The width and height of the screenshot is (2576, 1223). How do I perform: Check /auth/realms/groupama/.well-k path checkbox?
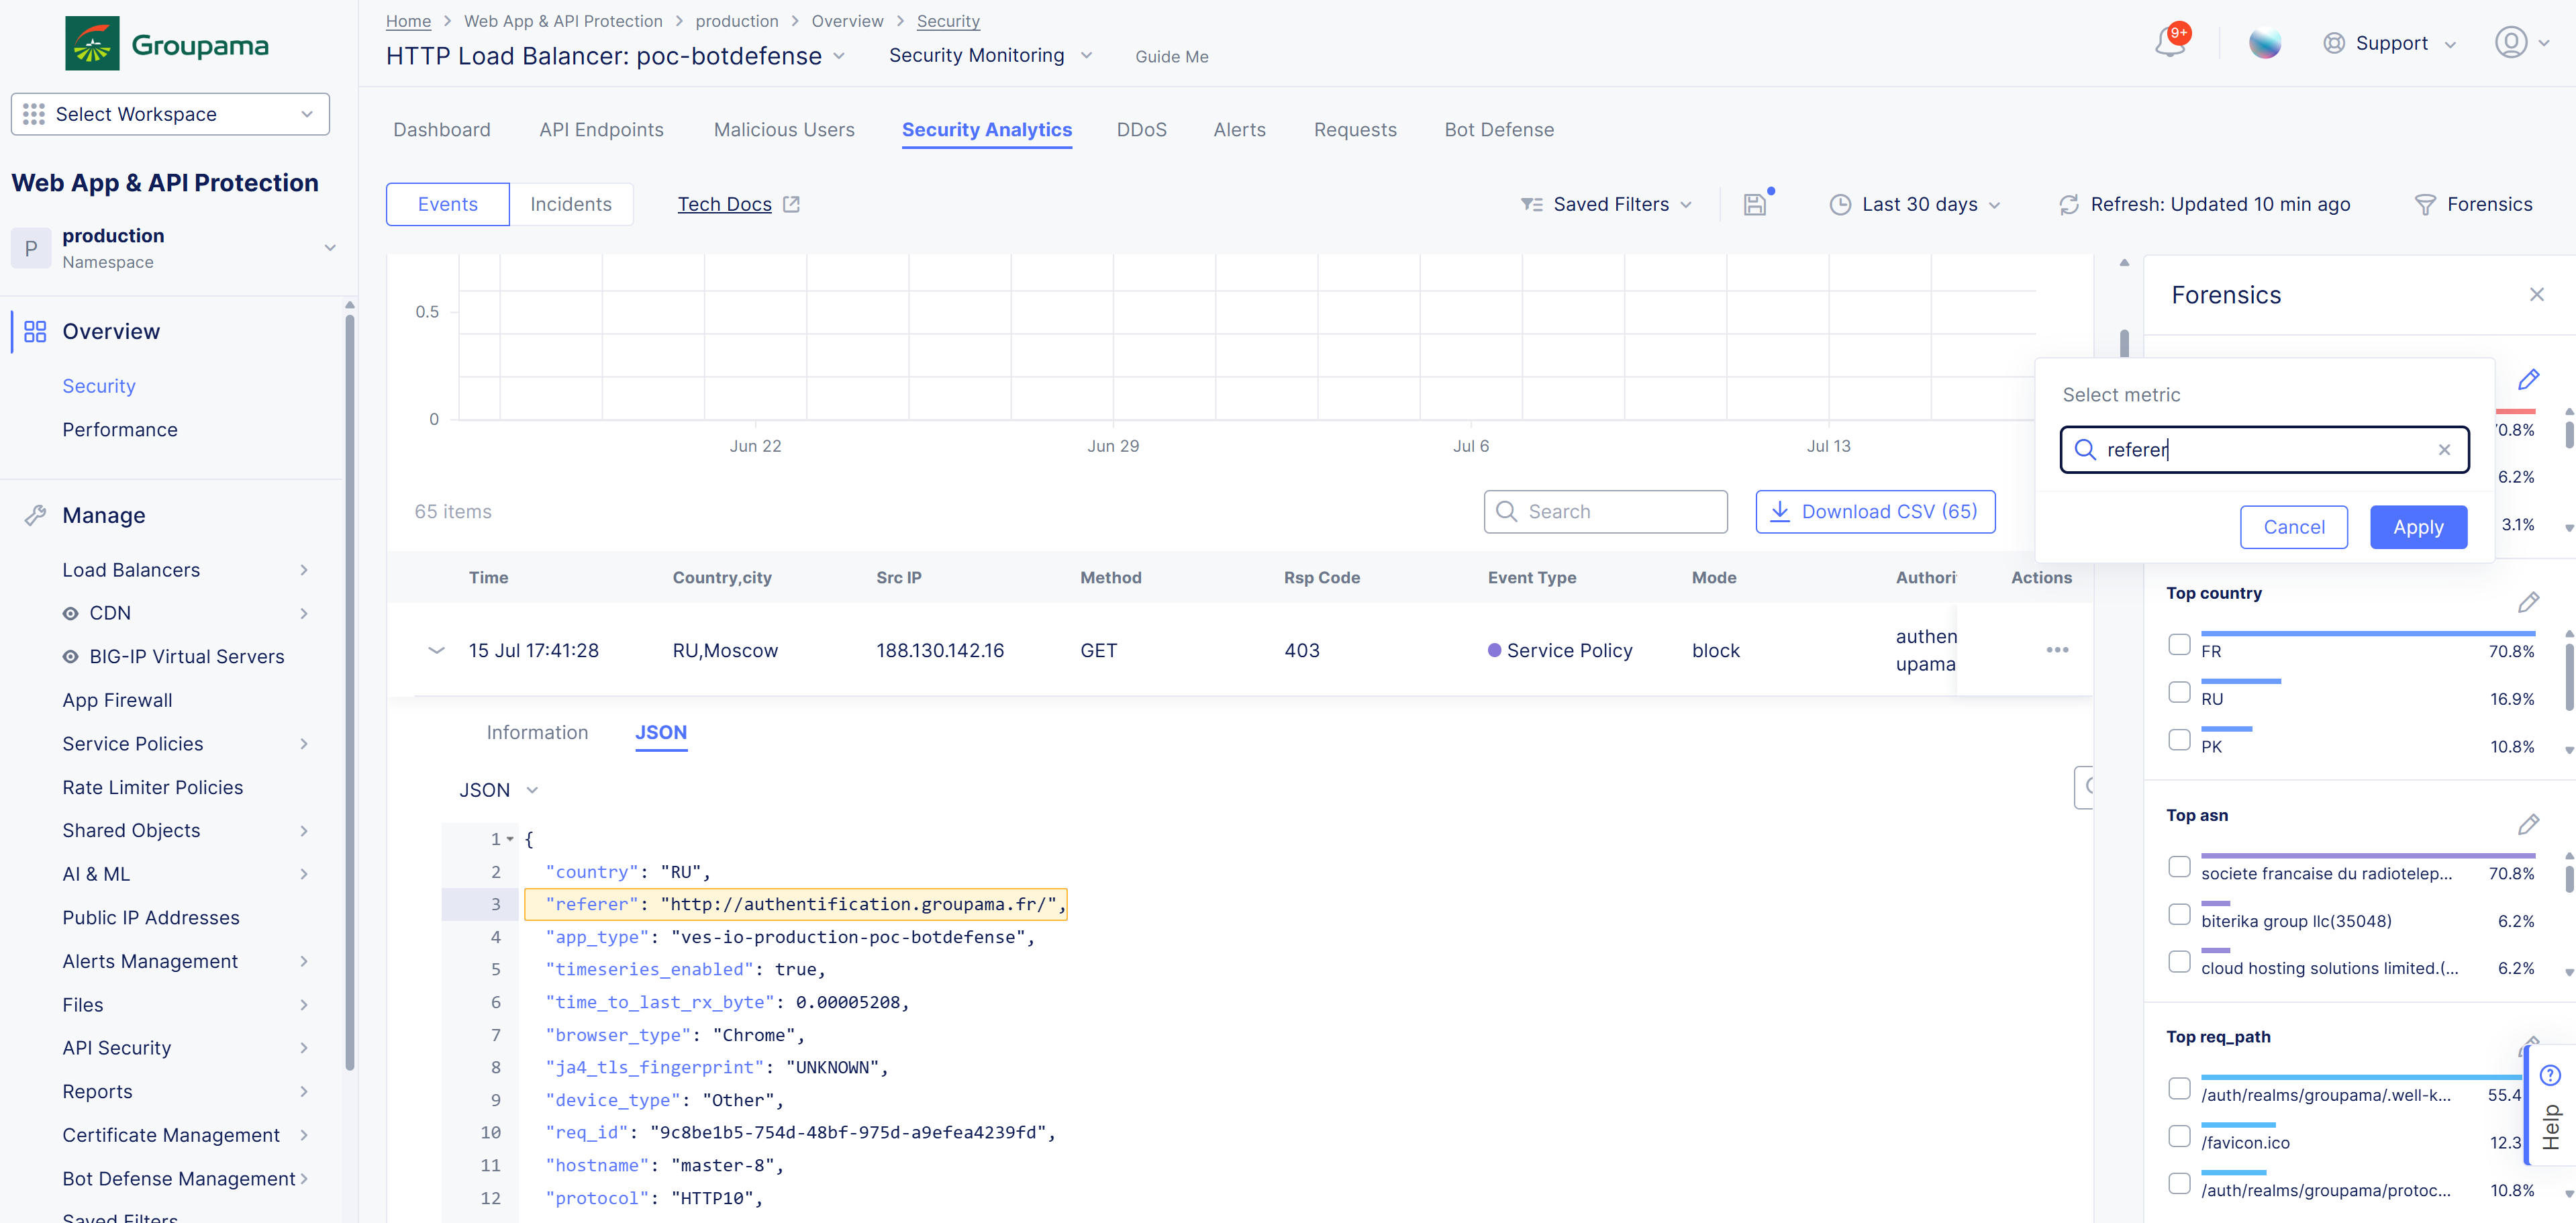pyautogui.click(x=2179, y=1088)
